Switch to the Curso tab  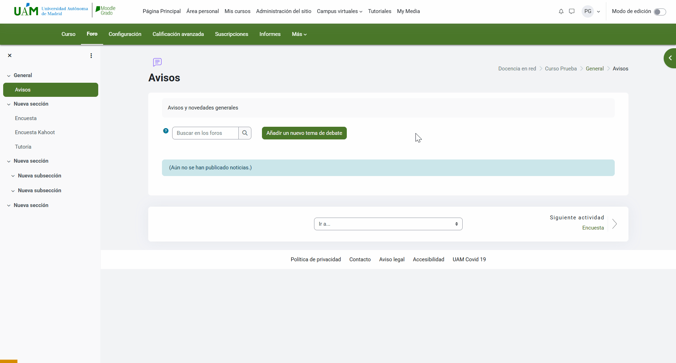click(x=68, y=34)
